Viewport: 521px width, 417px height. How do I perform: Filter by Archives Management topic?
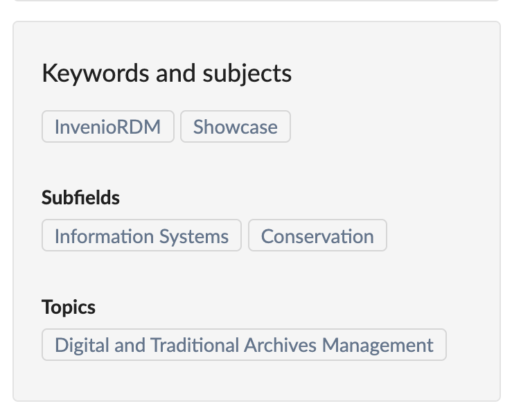(244, 345)
